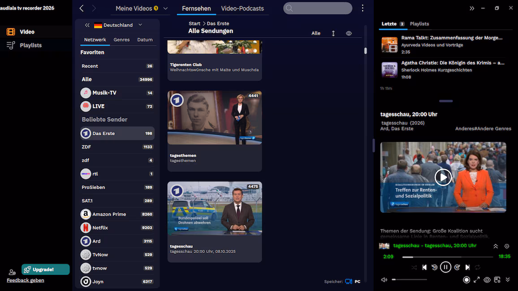This screenshot has width=518, height=291.
Task: Open the Playlists tab in right panel
Action: pyautogui.click(x=419, y=24)
